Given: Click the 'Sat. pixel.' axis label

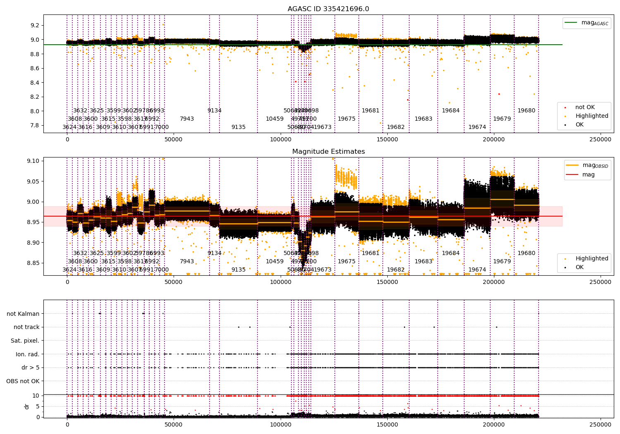Looking at the screenshot, I should click(x=25, y=341).
